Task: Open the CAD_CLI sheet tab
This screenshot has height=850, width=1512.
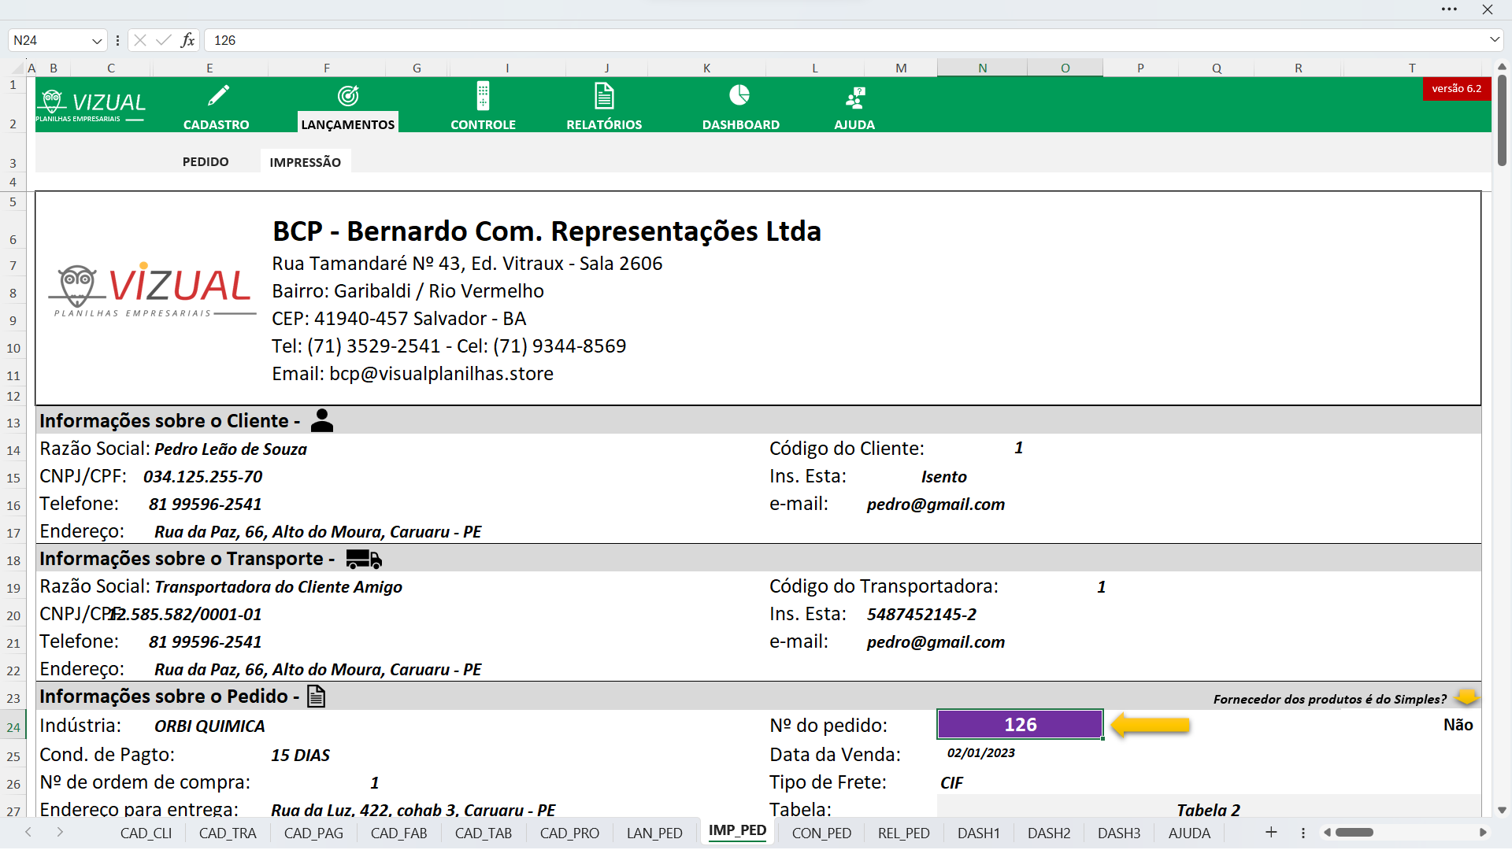Action: coord(146,833)
